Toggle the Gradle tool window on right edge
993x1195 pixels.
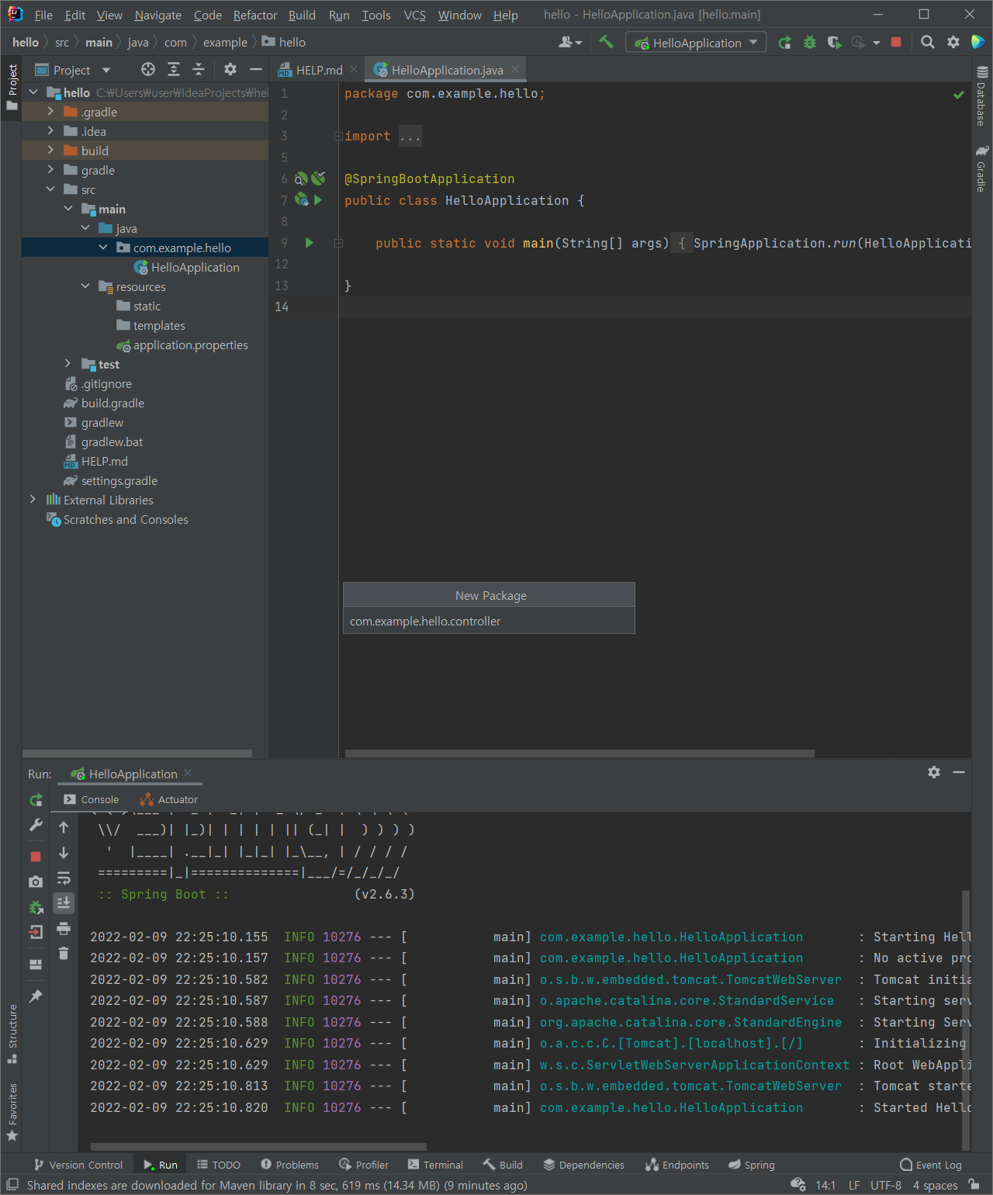coord(982,169)
